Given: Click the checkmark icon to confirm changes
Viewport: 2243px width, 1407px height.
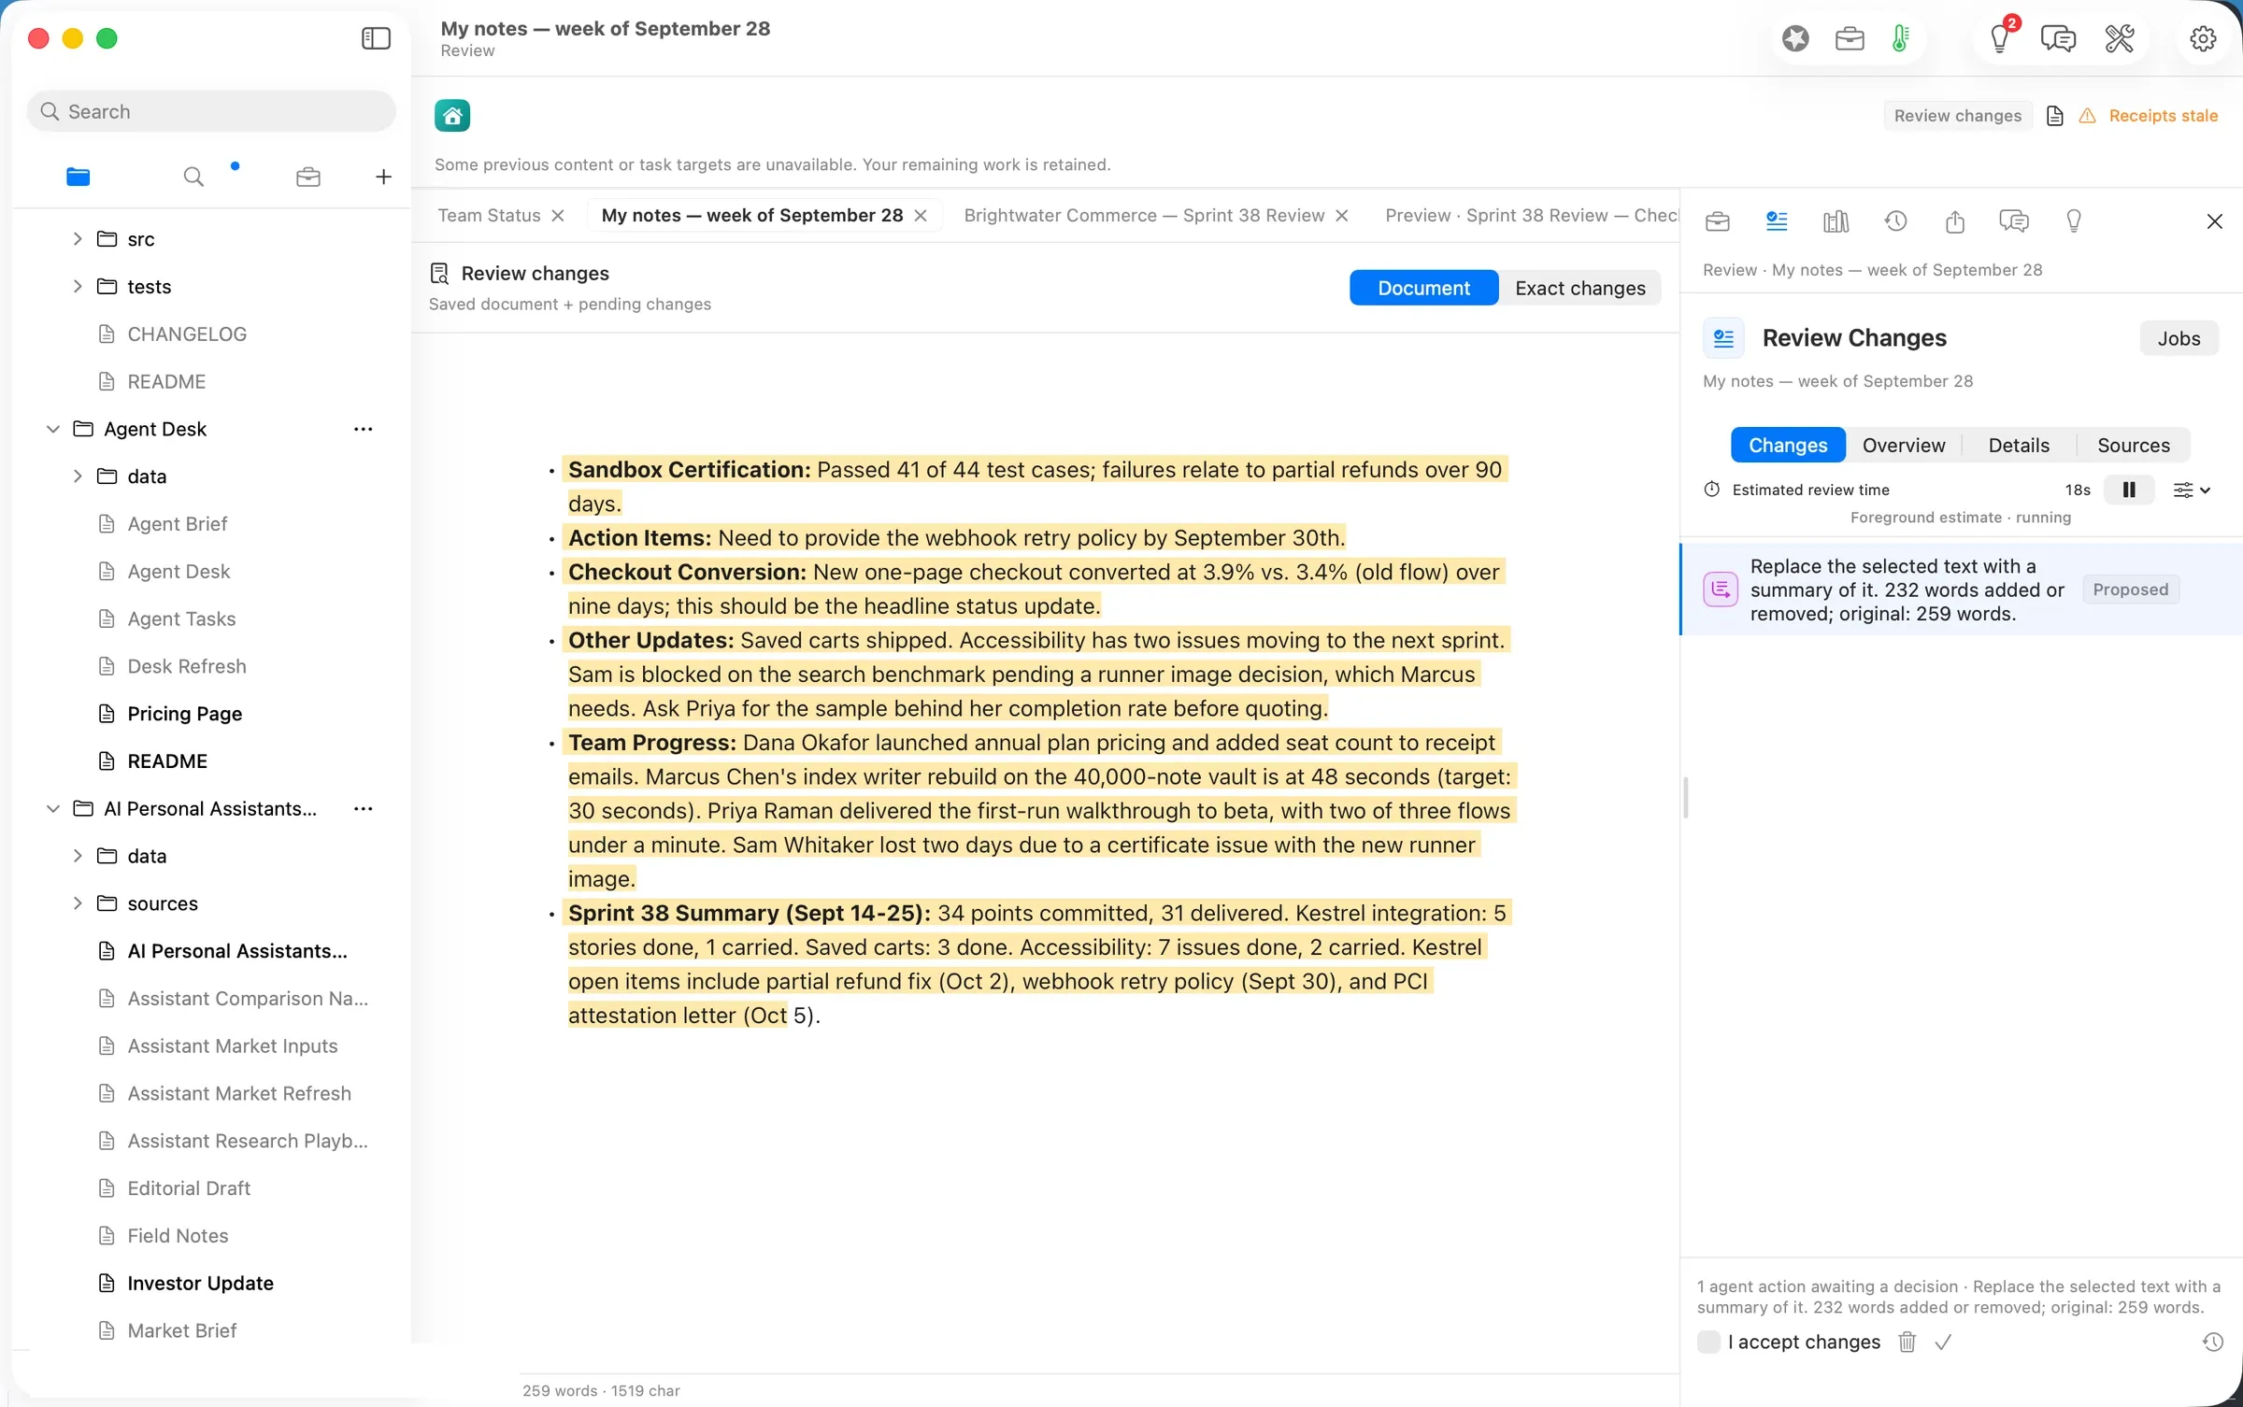Looking at the screenshot, I should 1943,1343.
